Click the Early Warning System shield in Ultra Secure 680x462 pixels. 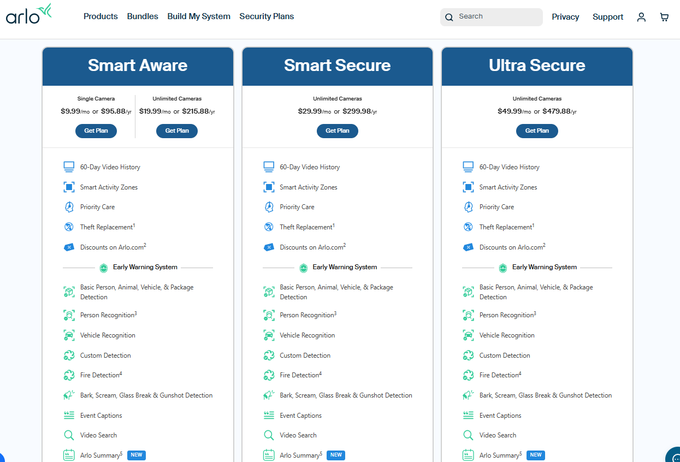coord(503,268)
